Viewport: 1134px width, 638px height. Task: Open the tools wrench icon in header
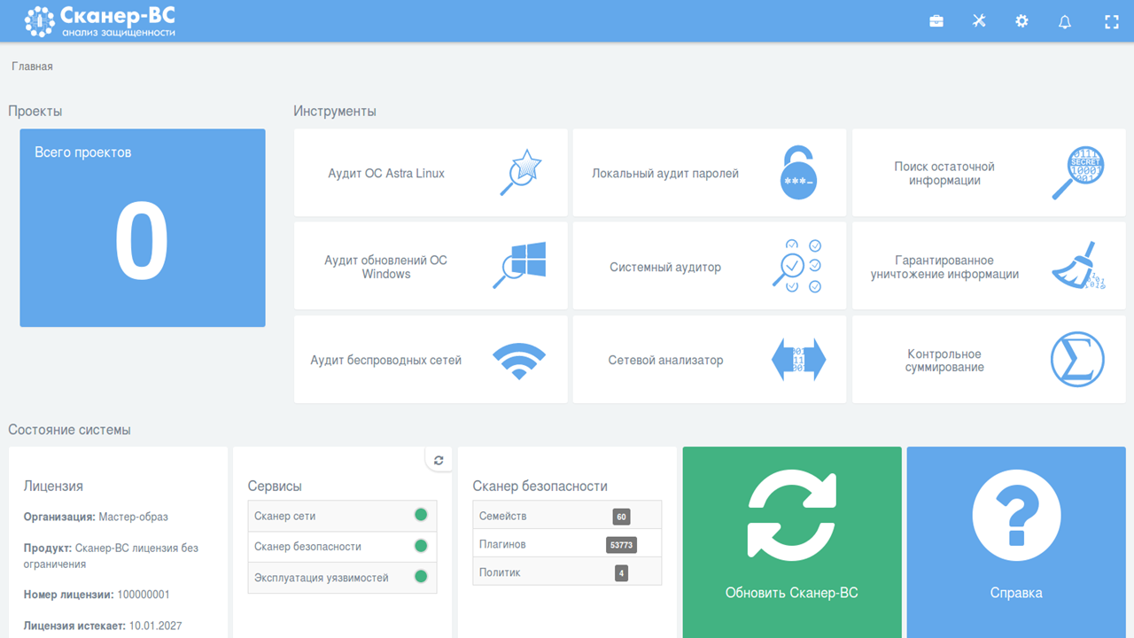pyautogui.click(x=979, y=21)
